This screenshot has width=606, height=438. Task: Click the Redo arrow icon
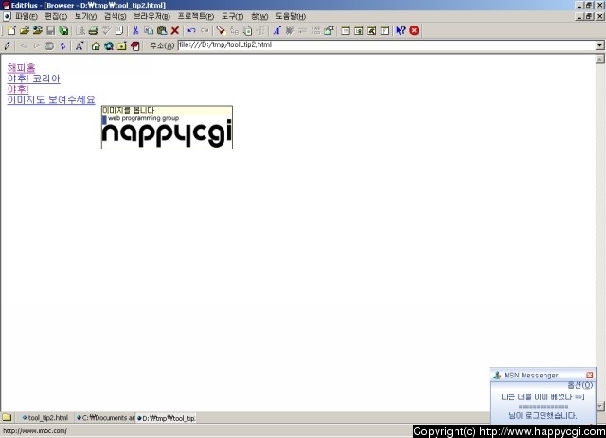[205, 31]
